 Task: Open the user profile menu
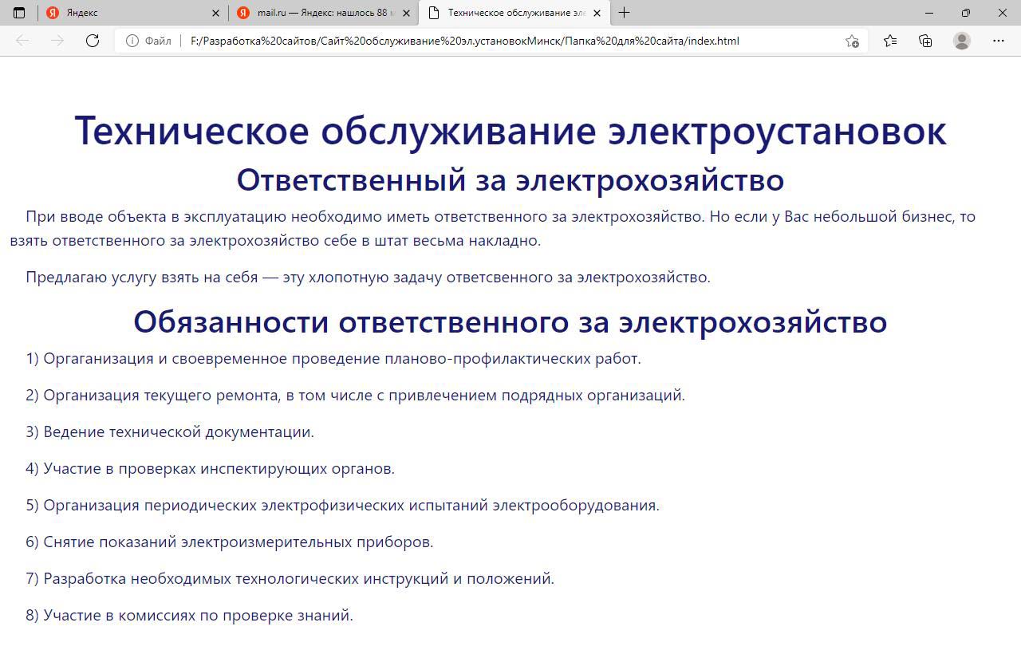tap(962, 41)
